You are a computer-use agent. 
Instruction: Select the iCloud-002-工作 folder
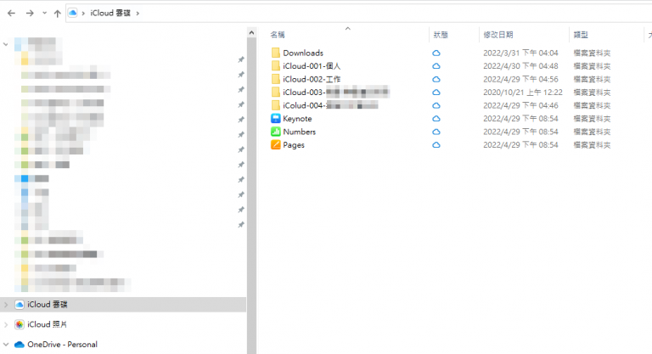312,79
